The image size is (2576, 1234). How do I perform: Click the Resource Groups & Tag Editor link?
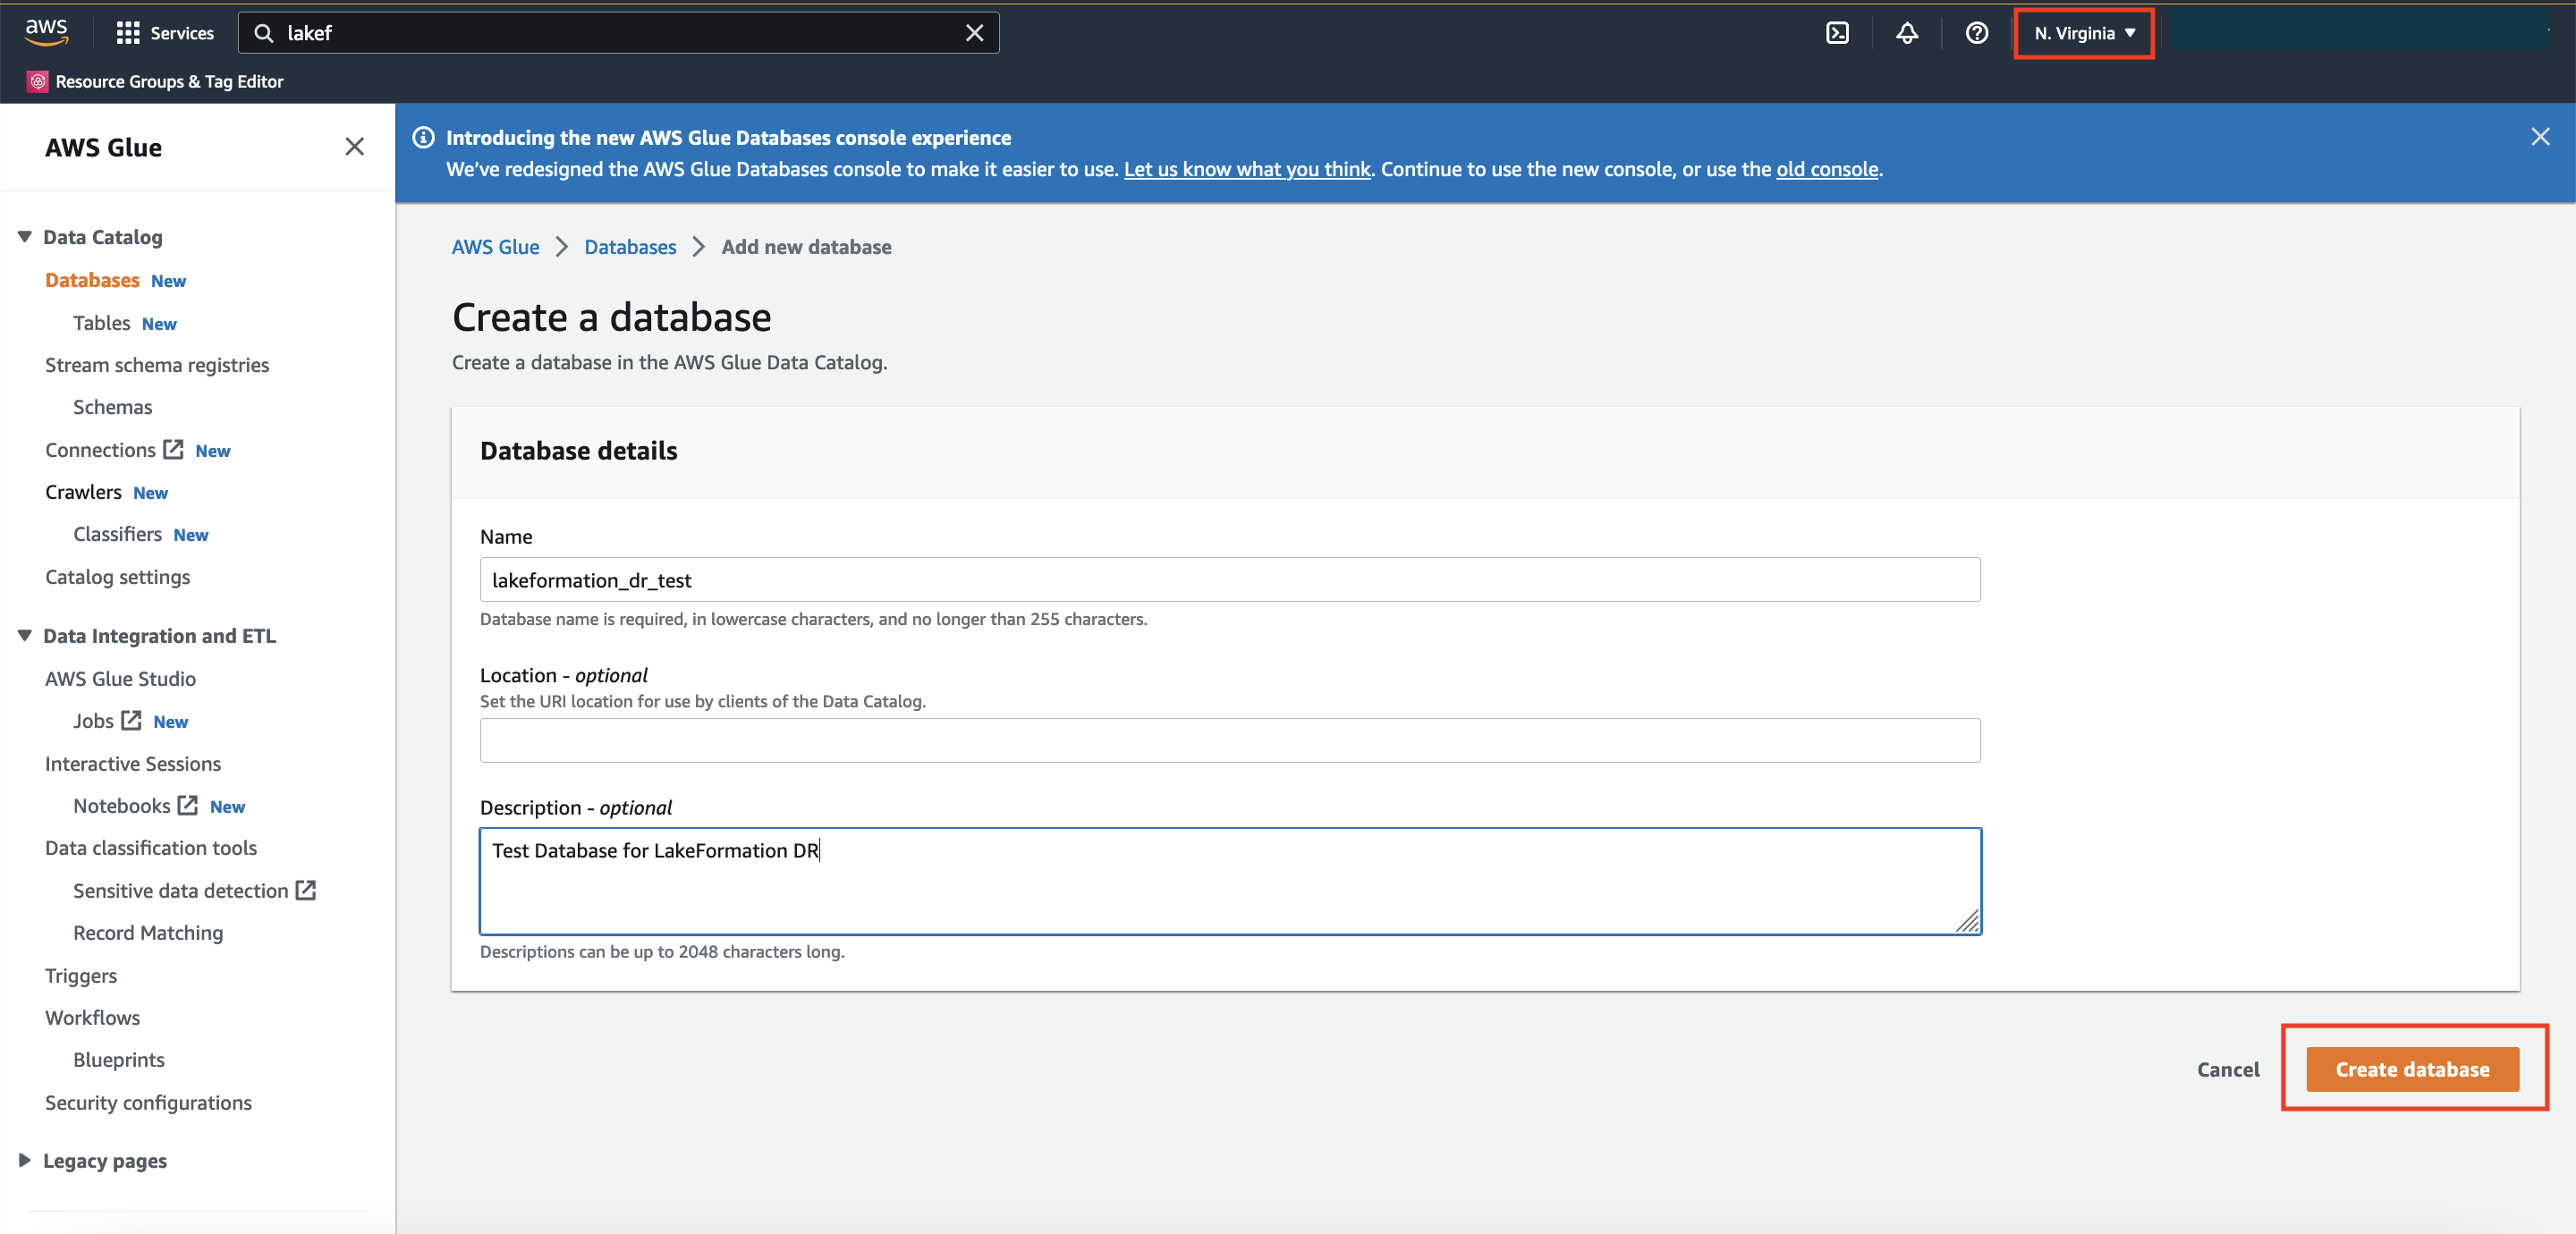[169, 81]
